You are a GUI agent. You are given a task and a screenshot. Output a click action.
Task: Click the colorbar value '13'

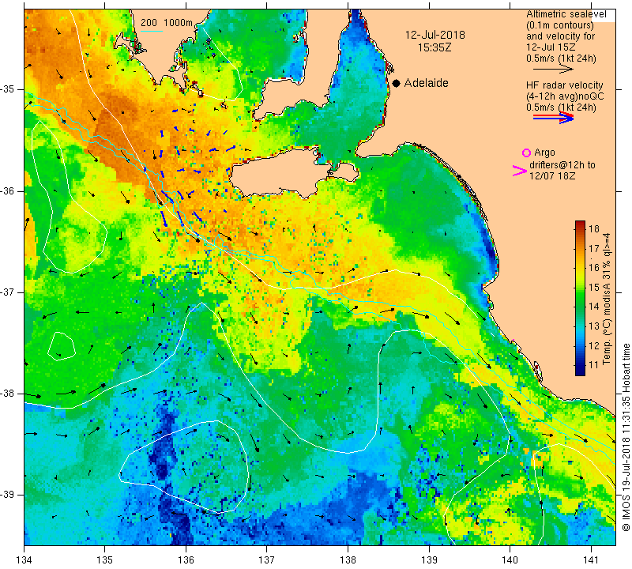594,326
